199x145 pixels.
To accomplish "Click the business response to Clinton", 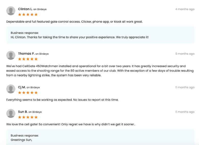I will (80, 37).
